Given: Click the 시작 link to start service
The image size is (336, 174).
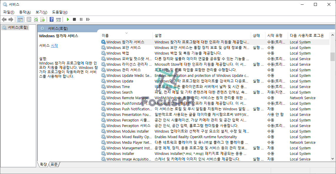Looking at the screenshot, I should tap(54, 45).
